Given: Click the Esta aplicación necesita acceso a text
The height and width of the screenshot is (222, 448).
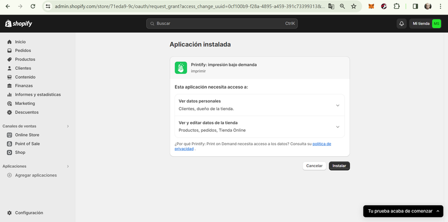Looking at the screenshot, I should click(211, 87).
